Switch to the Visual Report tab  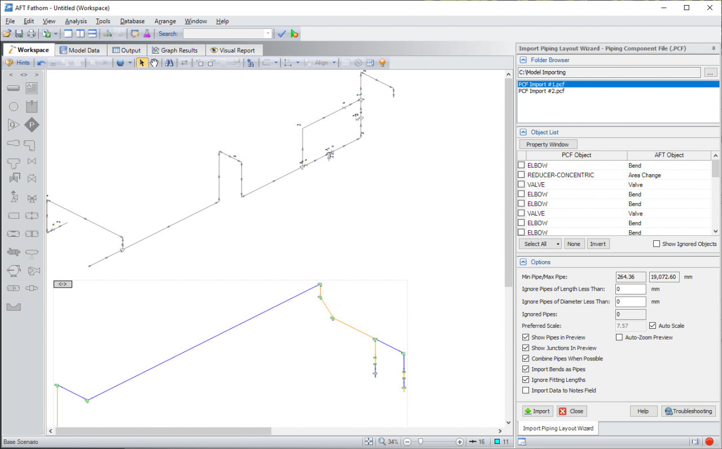point(232,50)
